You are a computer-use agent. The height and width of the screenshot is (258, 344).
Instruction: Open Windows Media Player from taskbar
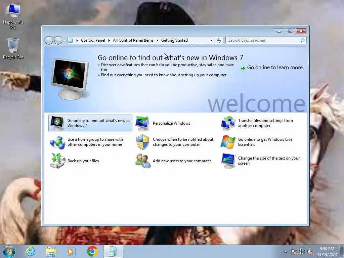(71, 251)
